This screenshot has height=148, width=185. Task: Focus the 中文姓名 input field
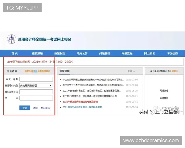(x=36, y=79)
